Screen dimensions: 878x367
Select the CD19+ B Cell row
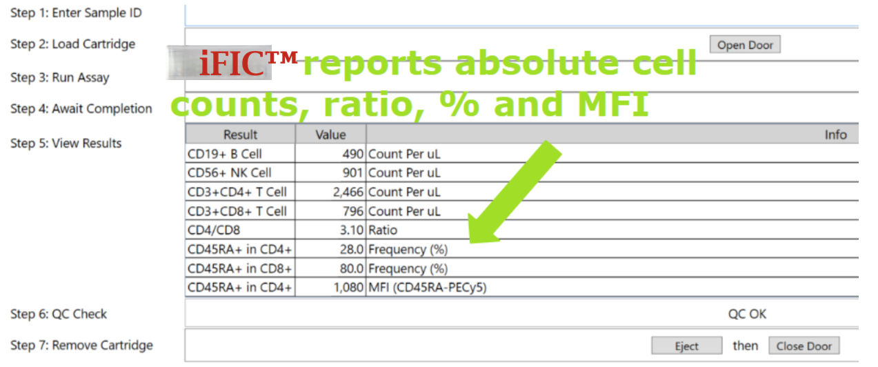(522, 153)
